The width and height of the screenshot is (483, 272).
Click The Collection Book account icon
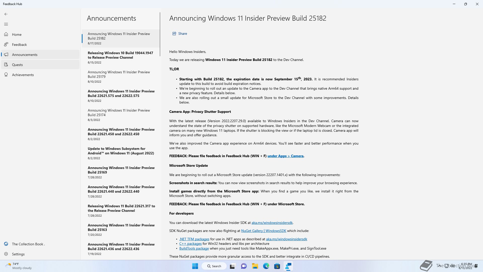coord(6,244)
